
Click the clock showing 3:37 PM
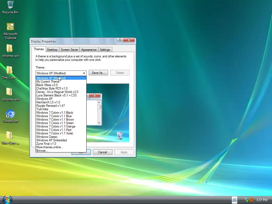coord(262,200)
